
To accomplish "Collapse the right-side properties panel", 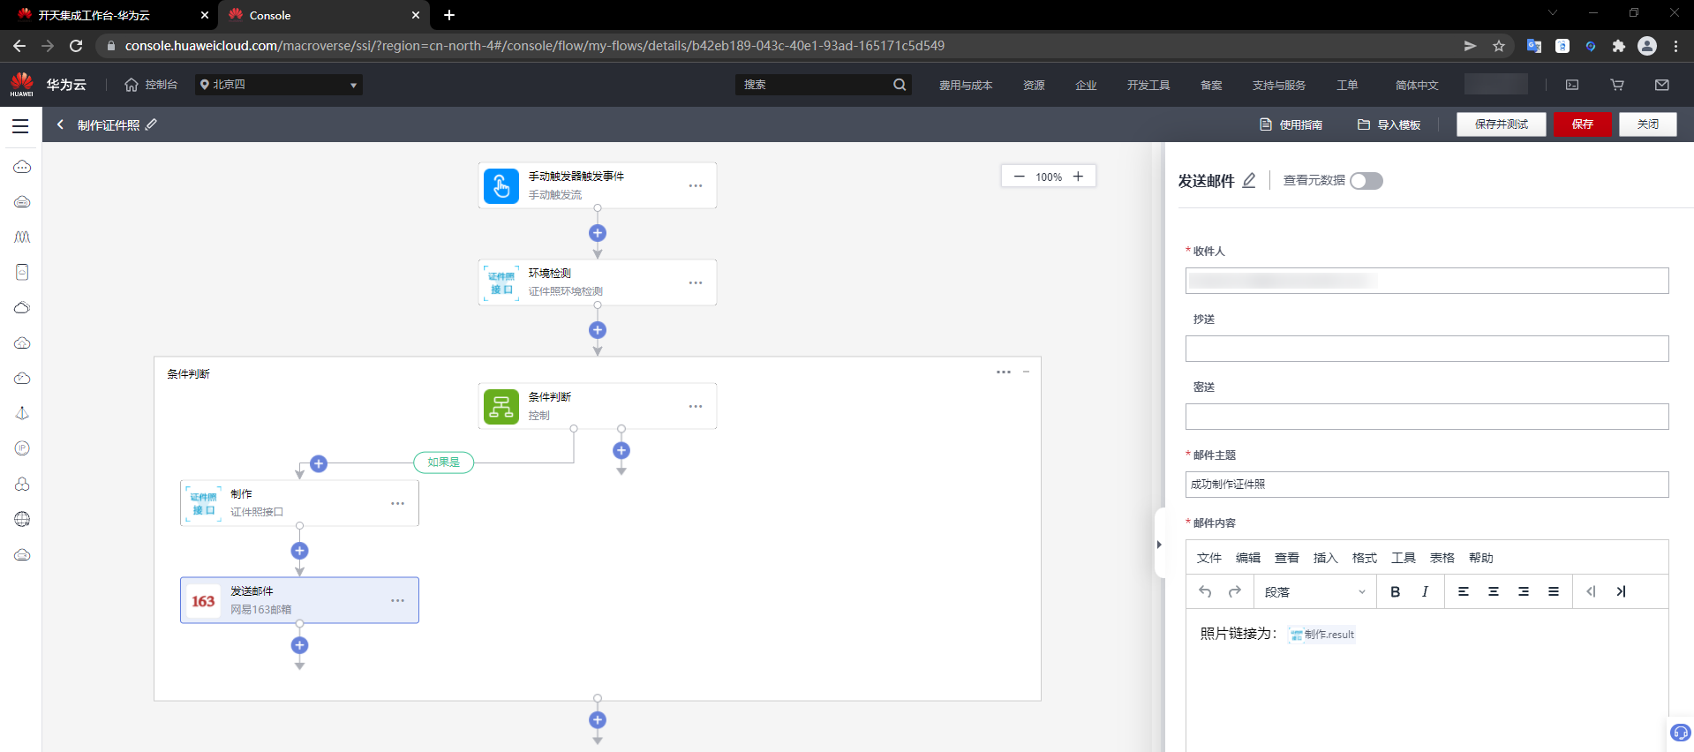I will point(1159,544).
